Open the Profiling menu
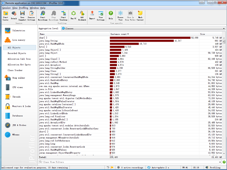Viewport: 227px width, 170px height. (x=24, y=8)
